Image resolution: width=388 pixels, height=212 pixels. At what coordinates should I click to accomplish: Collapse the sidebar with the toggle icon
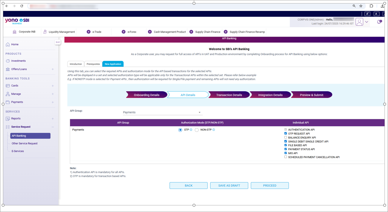coord(58,42)
